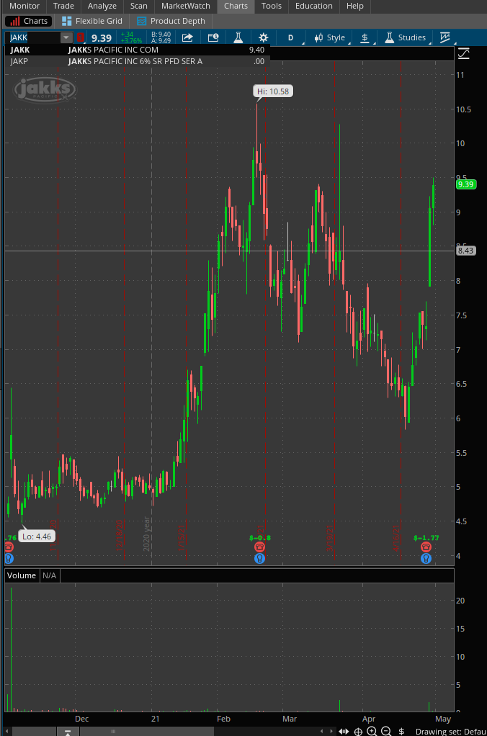Open the Studies menu
487x736 pixels.
(406, 37)
